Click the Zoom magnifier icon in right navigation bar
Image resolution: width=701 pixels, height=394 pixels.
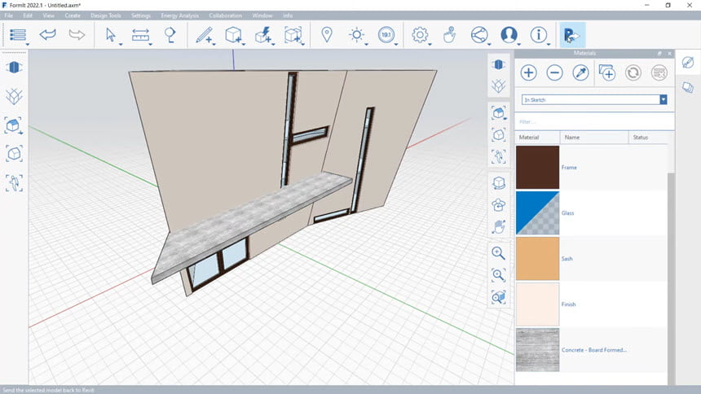coord(499,253)
